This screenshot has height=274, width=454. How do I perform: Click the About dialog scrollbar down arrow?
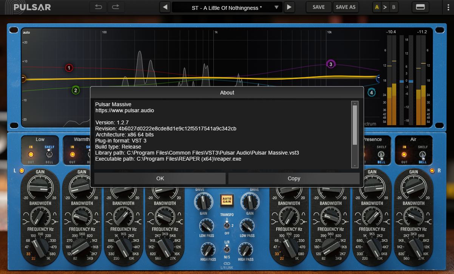pyautogui.click(x=355, y=166)
